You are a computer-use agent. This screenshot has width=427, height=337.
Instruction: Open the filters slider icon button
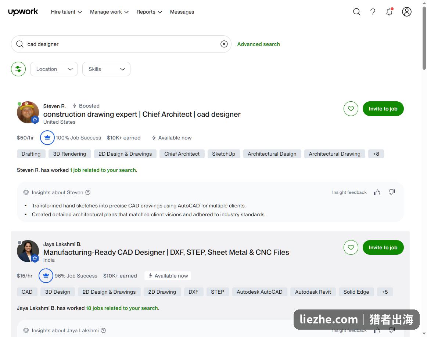pyautogui.click(x=18, y=69)
